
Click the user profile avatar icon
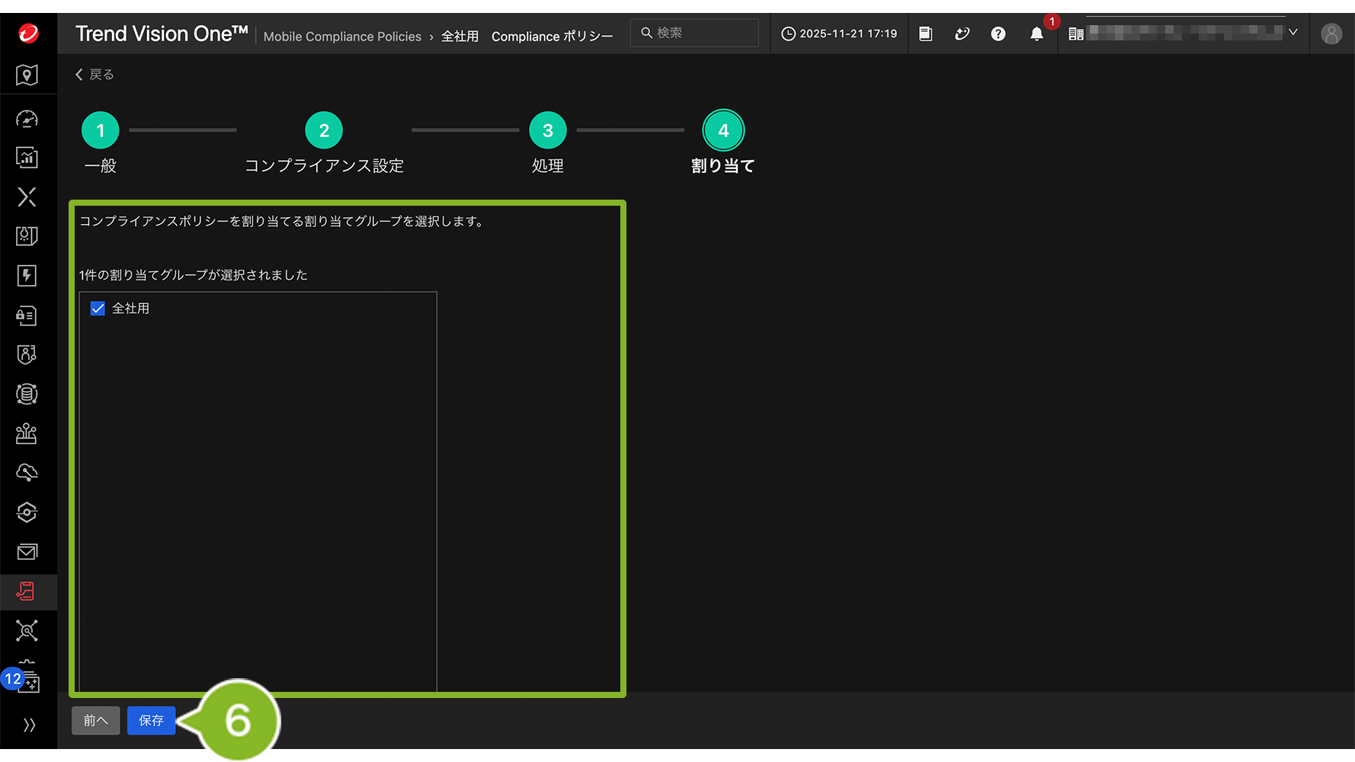1331,34
